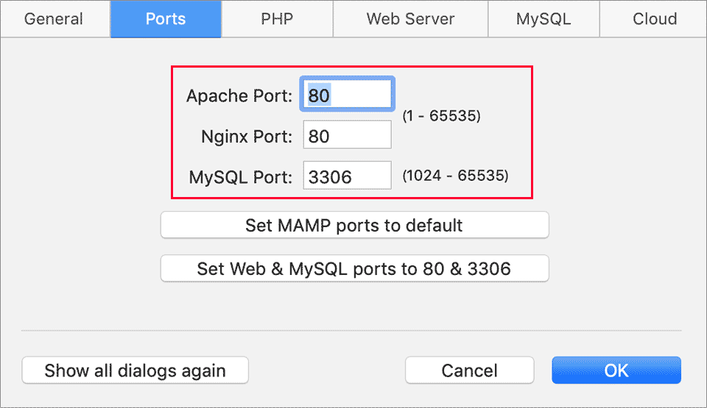Confirm settings with OK button
This screenshot has width=707, height=408.
point(616,371)
